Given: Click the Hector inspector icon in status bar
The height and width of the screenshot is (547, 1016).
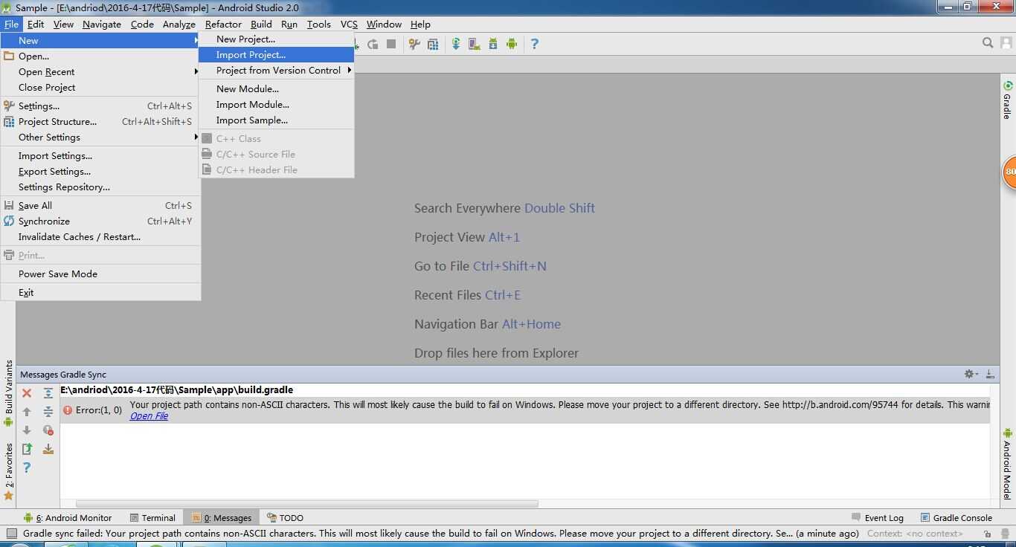Looking at the screenshot, I should (x=1006, y=534).
